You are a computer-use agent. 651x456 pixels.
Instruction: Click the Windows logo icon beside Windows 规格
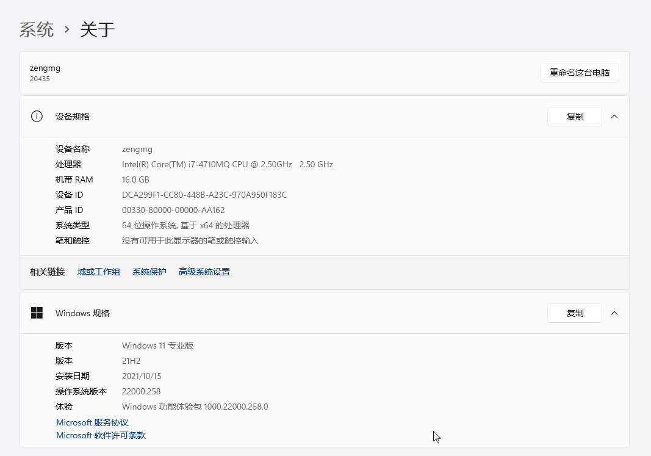tap(37, 313)
